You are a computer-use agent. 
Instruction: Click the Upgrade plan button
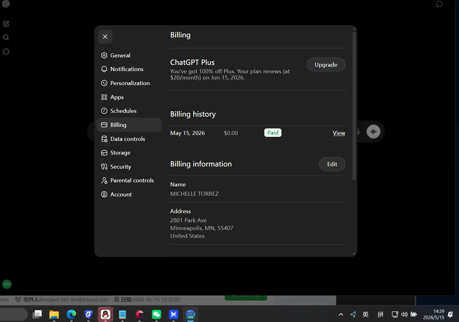click(x=326, y=65)
